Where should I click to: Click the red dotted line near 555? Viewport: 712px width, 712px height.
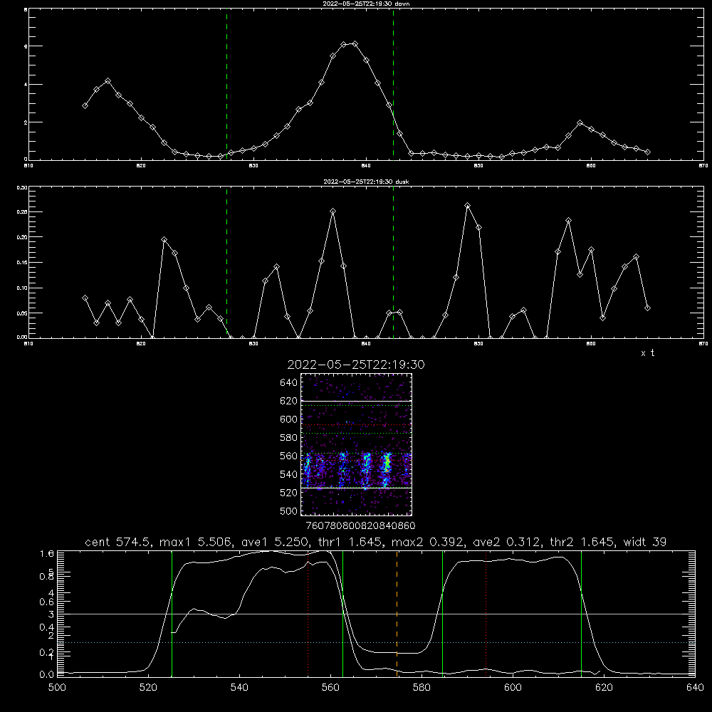pos(308,614)
